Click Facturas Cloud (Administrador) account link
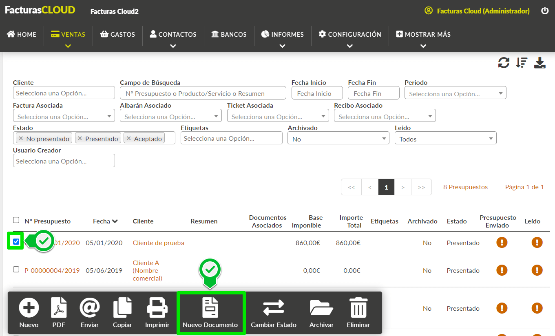This screenshot has width=555, height=336. coord(483,11)
